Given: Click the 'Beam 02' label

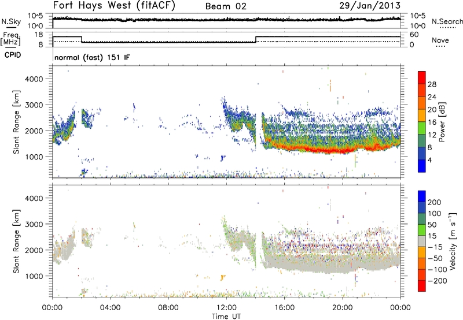Looking at the screenshot, I should [x=226, y=6].
